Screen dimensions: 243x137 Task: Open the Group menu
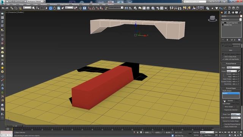pos(21,5)
